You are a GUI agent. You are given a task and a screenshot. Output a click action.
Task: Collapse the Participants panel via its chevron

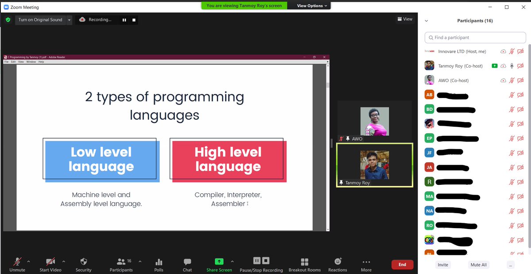[x=426, y=21]
